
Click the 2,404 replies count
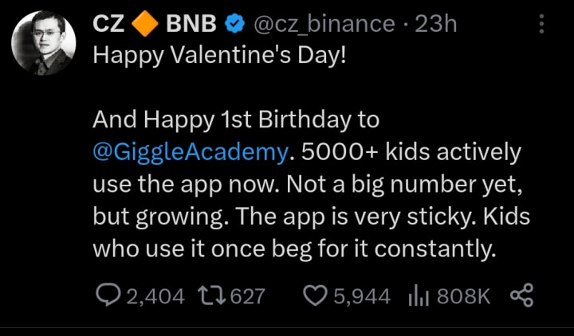click(x=155, y=296)
